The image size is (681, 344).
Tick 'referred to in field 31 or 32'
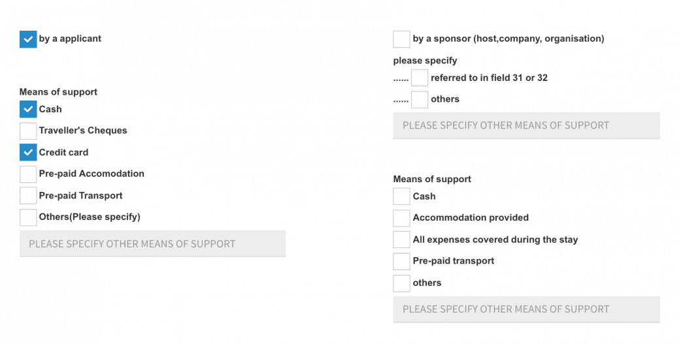tap(420, 78)
